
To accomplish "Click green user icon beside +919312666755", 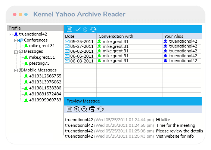I will [26, 76].
